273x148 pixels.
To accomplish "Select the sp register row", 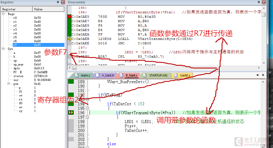I will 33,60.
